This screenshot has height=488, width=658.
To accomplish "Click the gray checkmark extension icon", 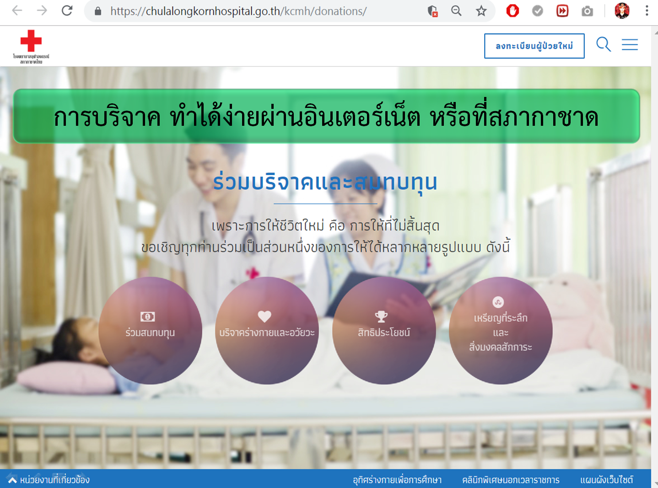I will [538, 11].
